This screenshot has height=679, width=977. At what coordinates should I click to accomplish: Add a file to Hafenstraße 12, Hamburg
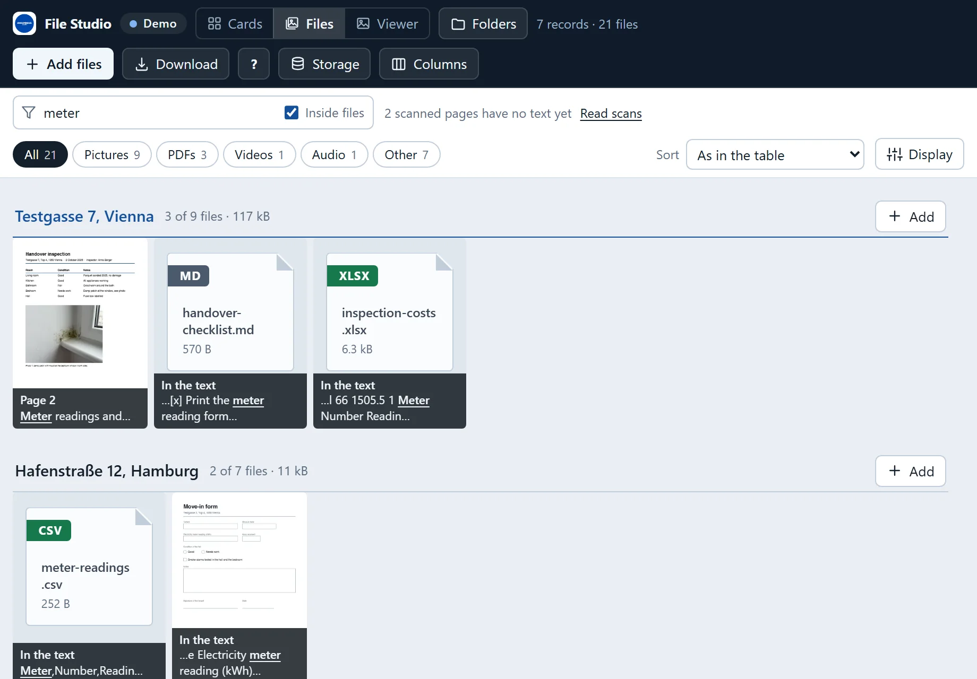click(x=911, y=471)
